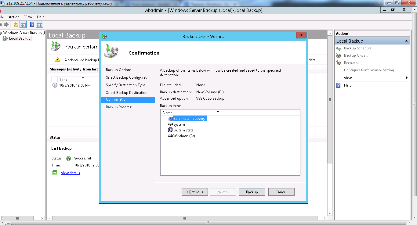Click the vertical scrollbar of main pane

point(330,99)
